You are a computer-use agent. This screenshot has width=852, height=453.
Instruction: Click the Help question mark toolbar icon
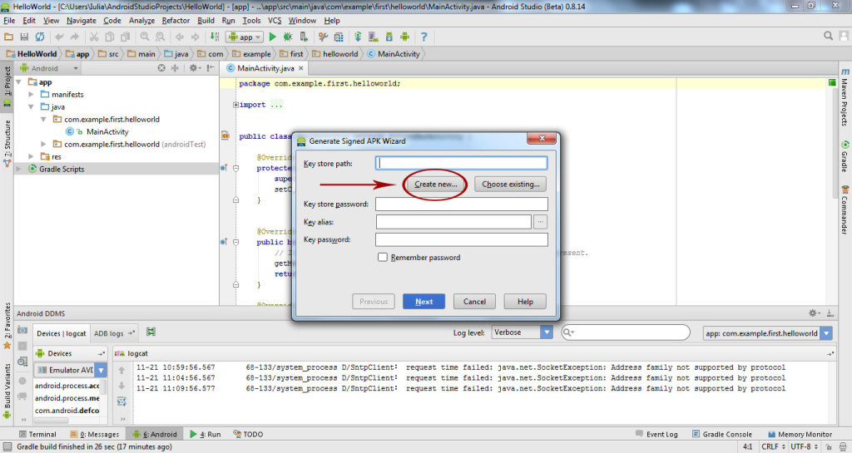424,37
